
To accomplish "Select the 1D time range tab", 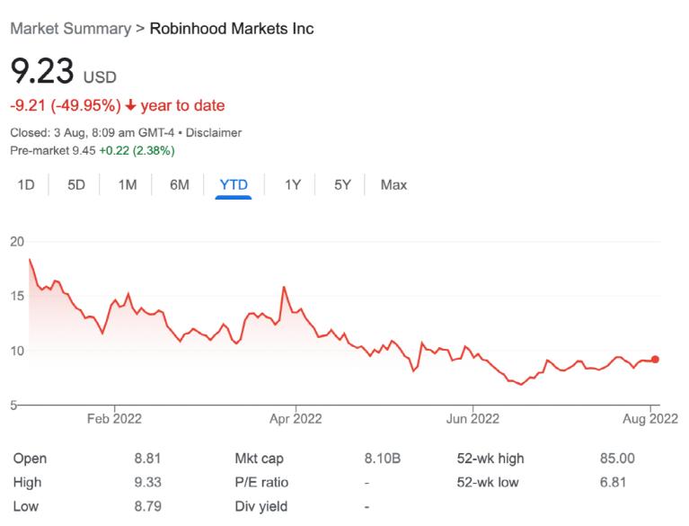I will pos(26,185).
